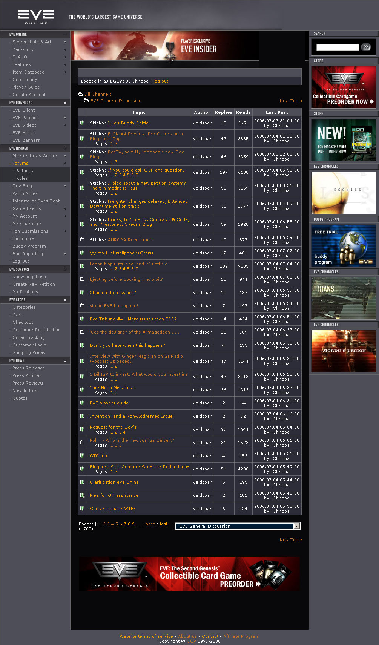This screenshot has height=645, width=379.
Task: Click the icon beside Don't you hate topic
Action: (82, 345)
